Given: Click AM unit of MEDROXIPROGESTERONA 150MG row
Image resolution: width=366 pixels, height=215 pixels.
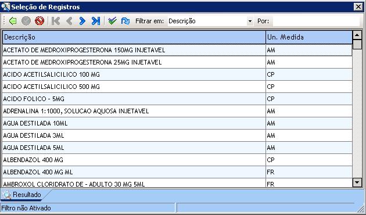Looking at the screenshot, I should tap(271, 50).
